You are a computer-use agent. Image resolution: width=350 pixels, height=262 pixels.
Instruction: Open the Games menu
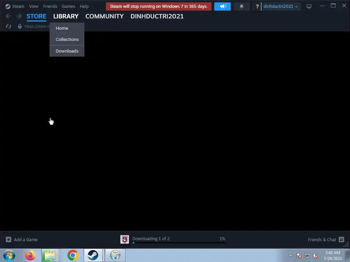68,6
